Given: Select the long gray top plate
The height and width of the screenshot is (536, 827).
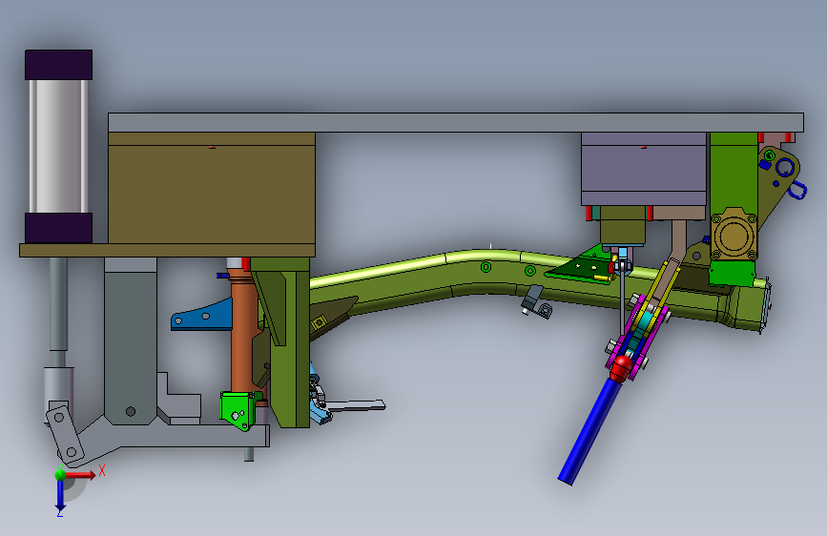Looking at the screenshot, I should click(456, 122).
